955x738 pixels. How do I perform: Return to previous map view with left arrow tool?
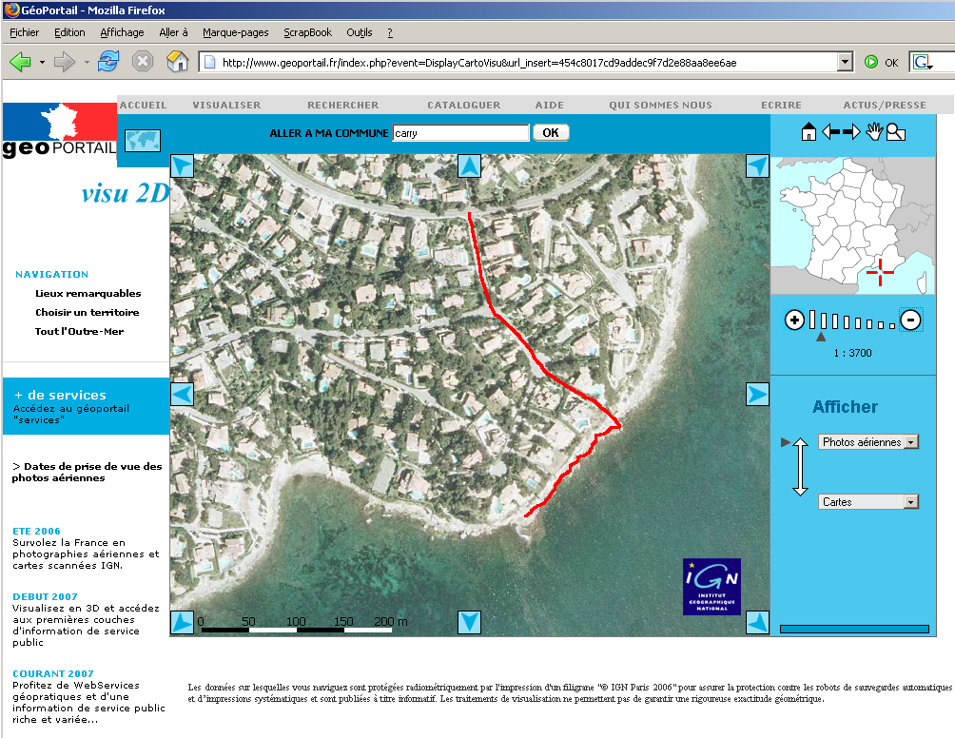click(x=830, y=131)
